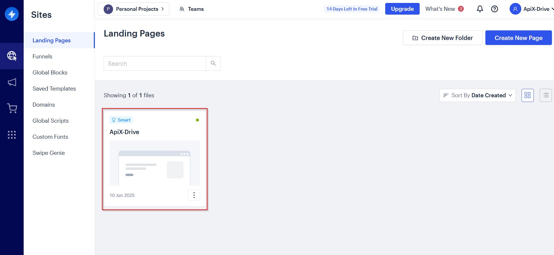Open the help question mark icon

[494, 9]
